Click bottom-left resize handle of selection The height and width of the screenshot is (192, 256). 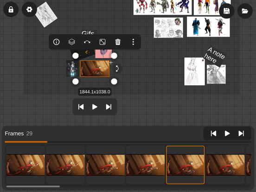pyautogui.click(x=76, y=82)
